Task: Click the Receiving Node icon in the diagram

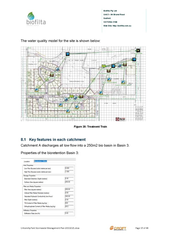Action: click(138, 50)
